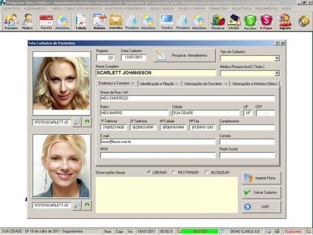This screenshot has width=313, height=235.
Task: Open the CAIXA toolbar icon
Action: coord(233,21)
